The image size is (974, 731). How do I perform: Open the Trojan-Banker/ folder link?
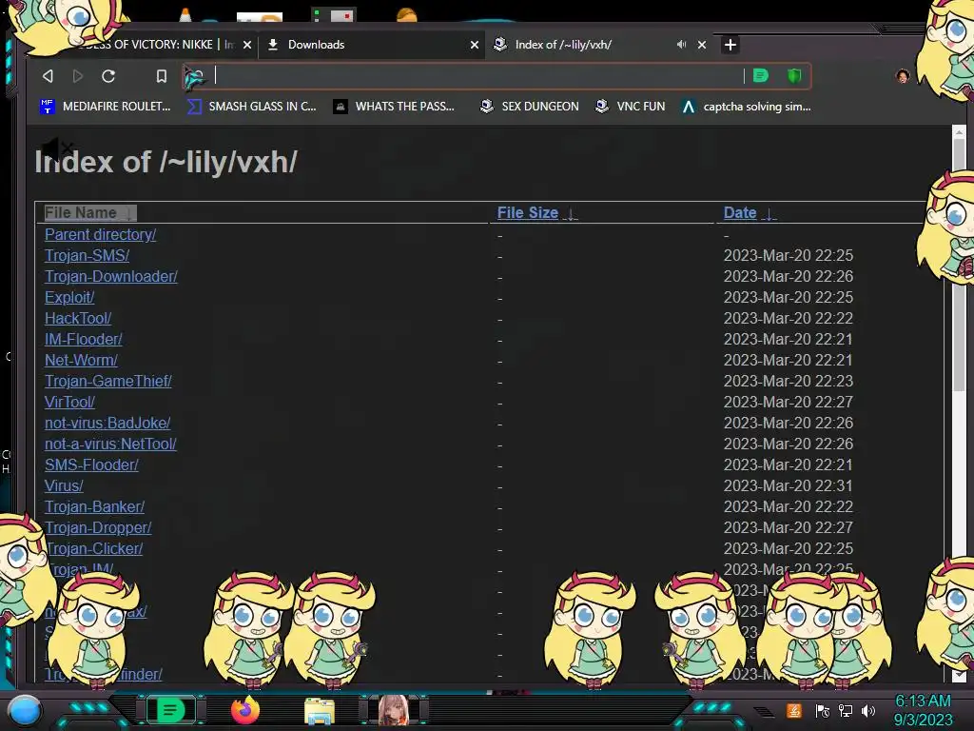(x=94, y=506)
